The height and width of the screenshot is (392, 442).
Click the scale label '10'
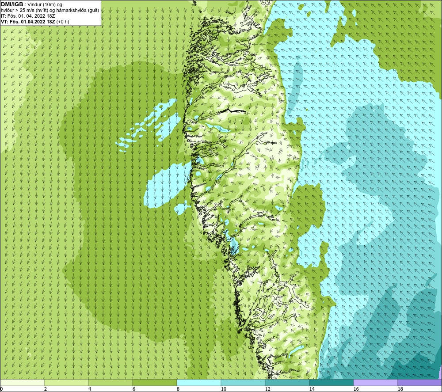(x=223, y=389)
